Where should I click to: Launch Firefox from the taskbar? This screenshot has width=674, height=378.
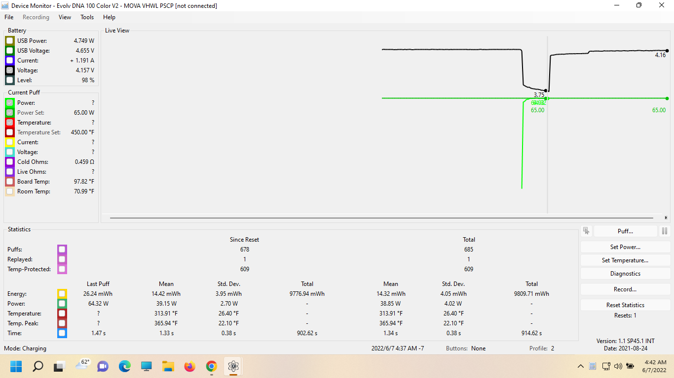(x=189, y=367)
